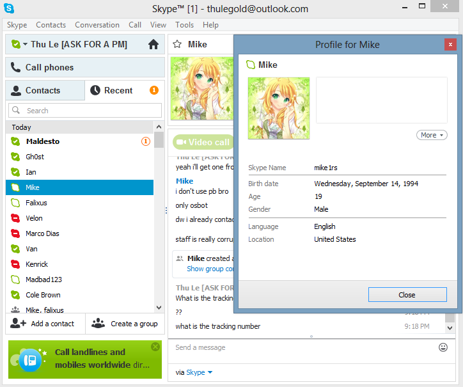This screenshot has width=463, height=387.
Task: Select the Kenrick contact
Action: (80, 264)
